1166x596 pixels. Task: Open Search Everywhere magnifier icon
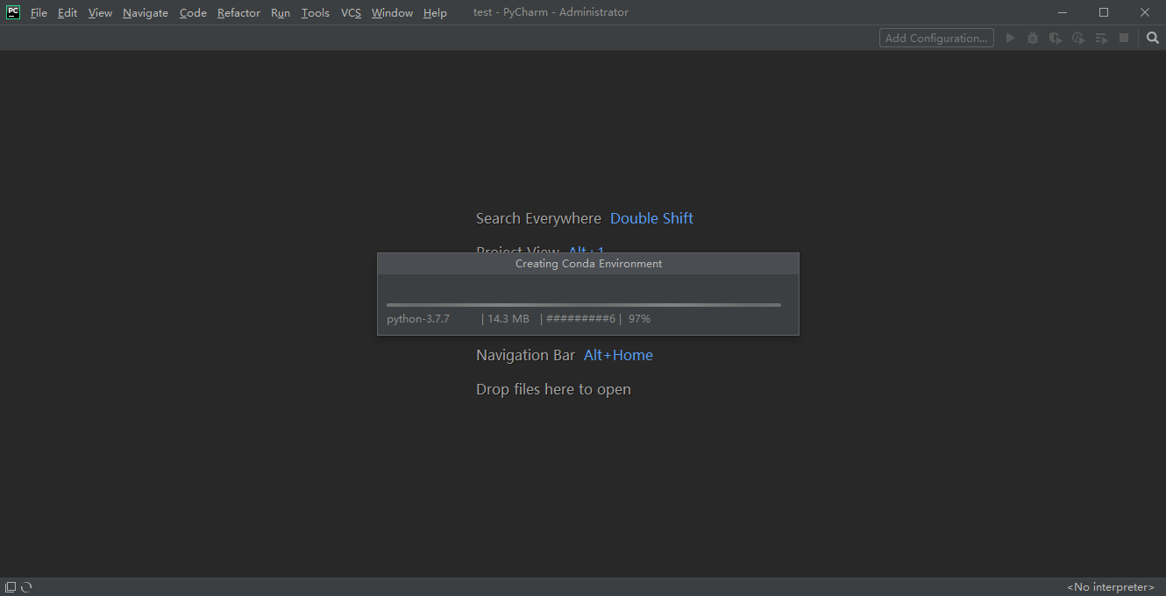[x=1152, y=38]
